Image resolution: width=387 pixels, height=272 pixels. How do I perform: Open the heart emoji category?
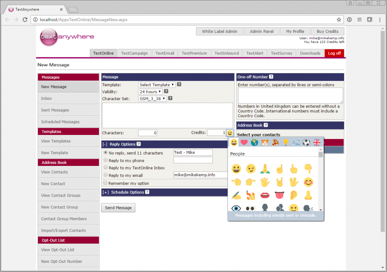pos(244,142)
